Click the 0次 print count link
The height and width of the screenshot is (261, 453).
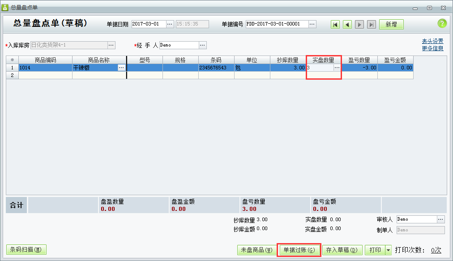click(x=437, y=250)
